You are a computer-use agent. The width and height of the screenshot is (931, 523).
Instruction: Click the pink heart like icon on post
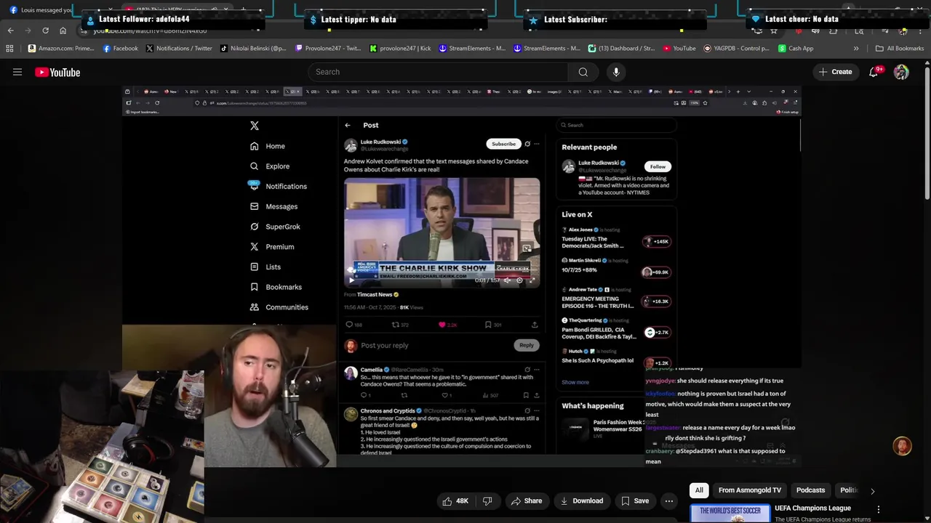[x=441, y=325]
